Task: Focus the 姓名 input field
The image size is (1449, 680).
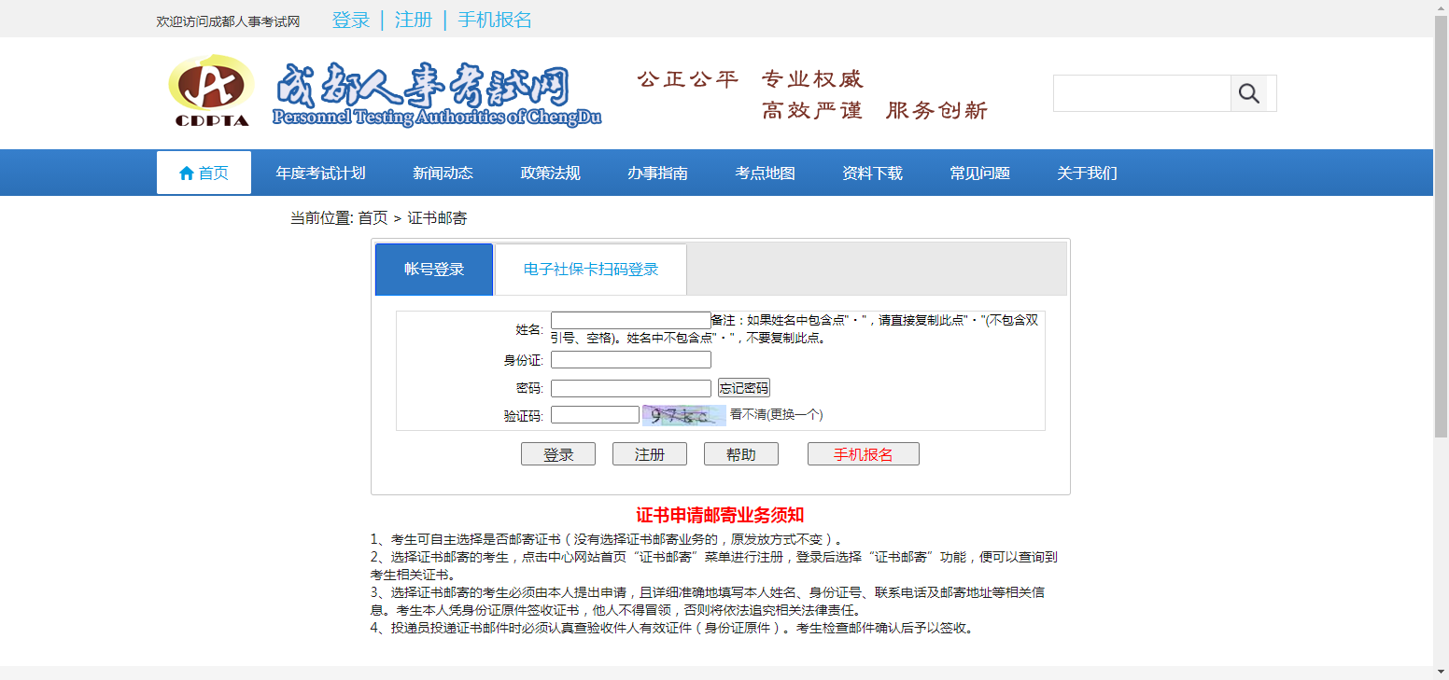Action: (x=630, y=320)
